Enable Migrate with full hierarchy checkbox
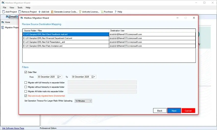Image resolution: width=217 pixels, height=130 pixels. (x=26, y=82)
